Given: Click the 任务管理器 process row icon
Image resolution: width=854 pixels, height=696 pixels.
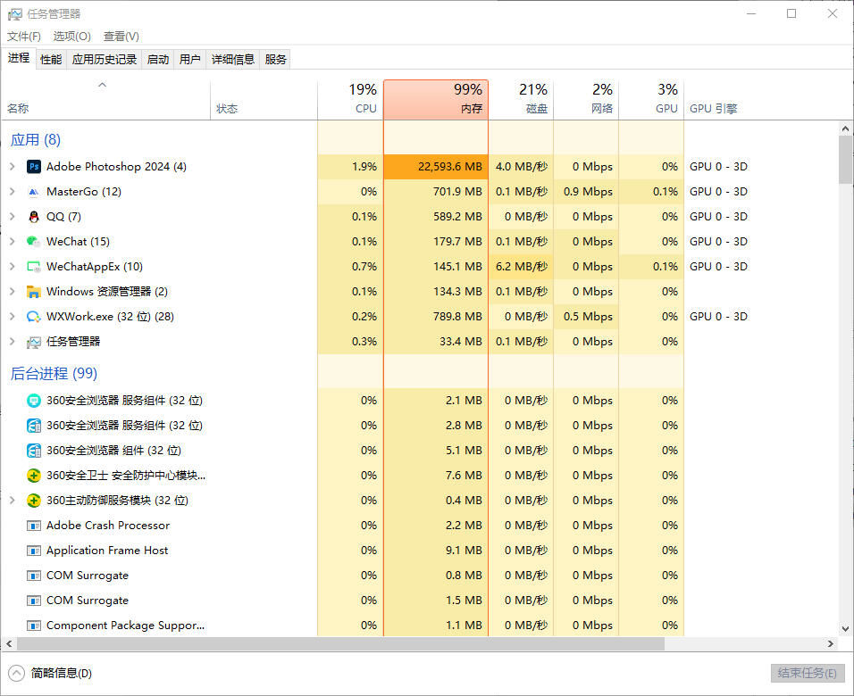Looking at the screenshot, I should click(x=34, y=342).
